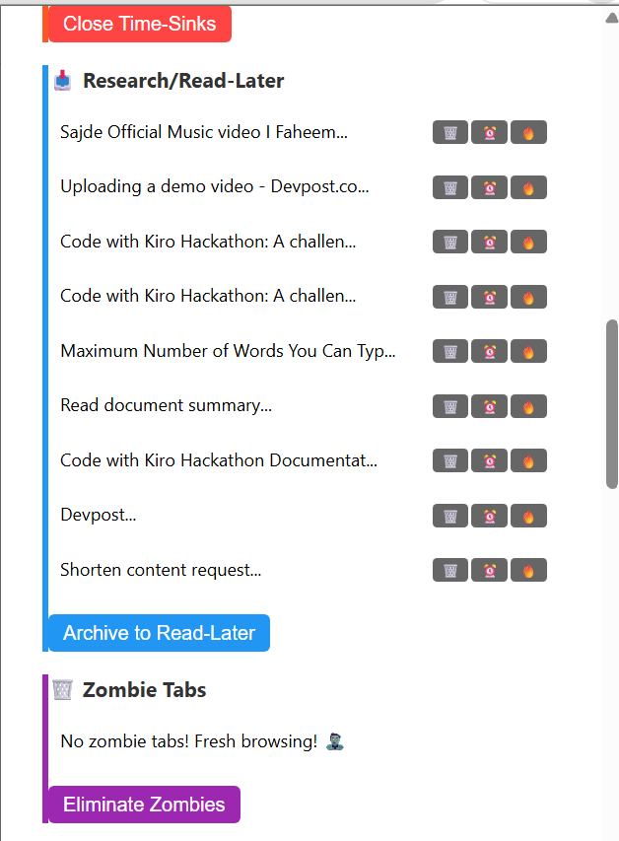Image resolution: width=619 pixels, height=841 pixels.
Task: Snooze the Uploading a demo video tab
Action: pos(489,187)
